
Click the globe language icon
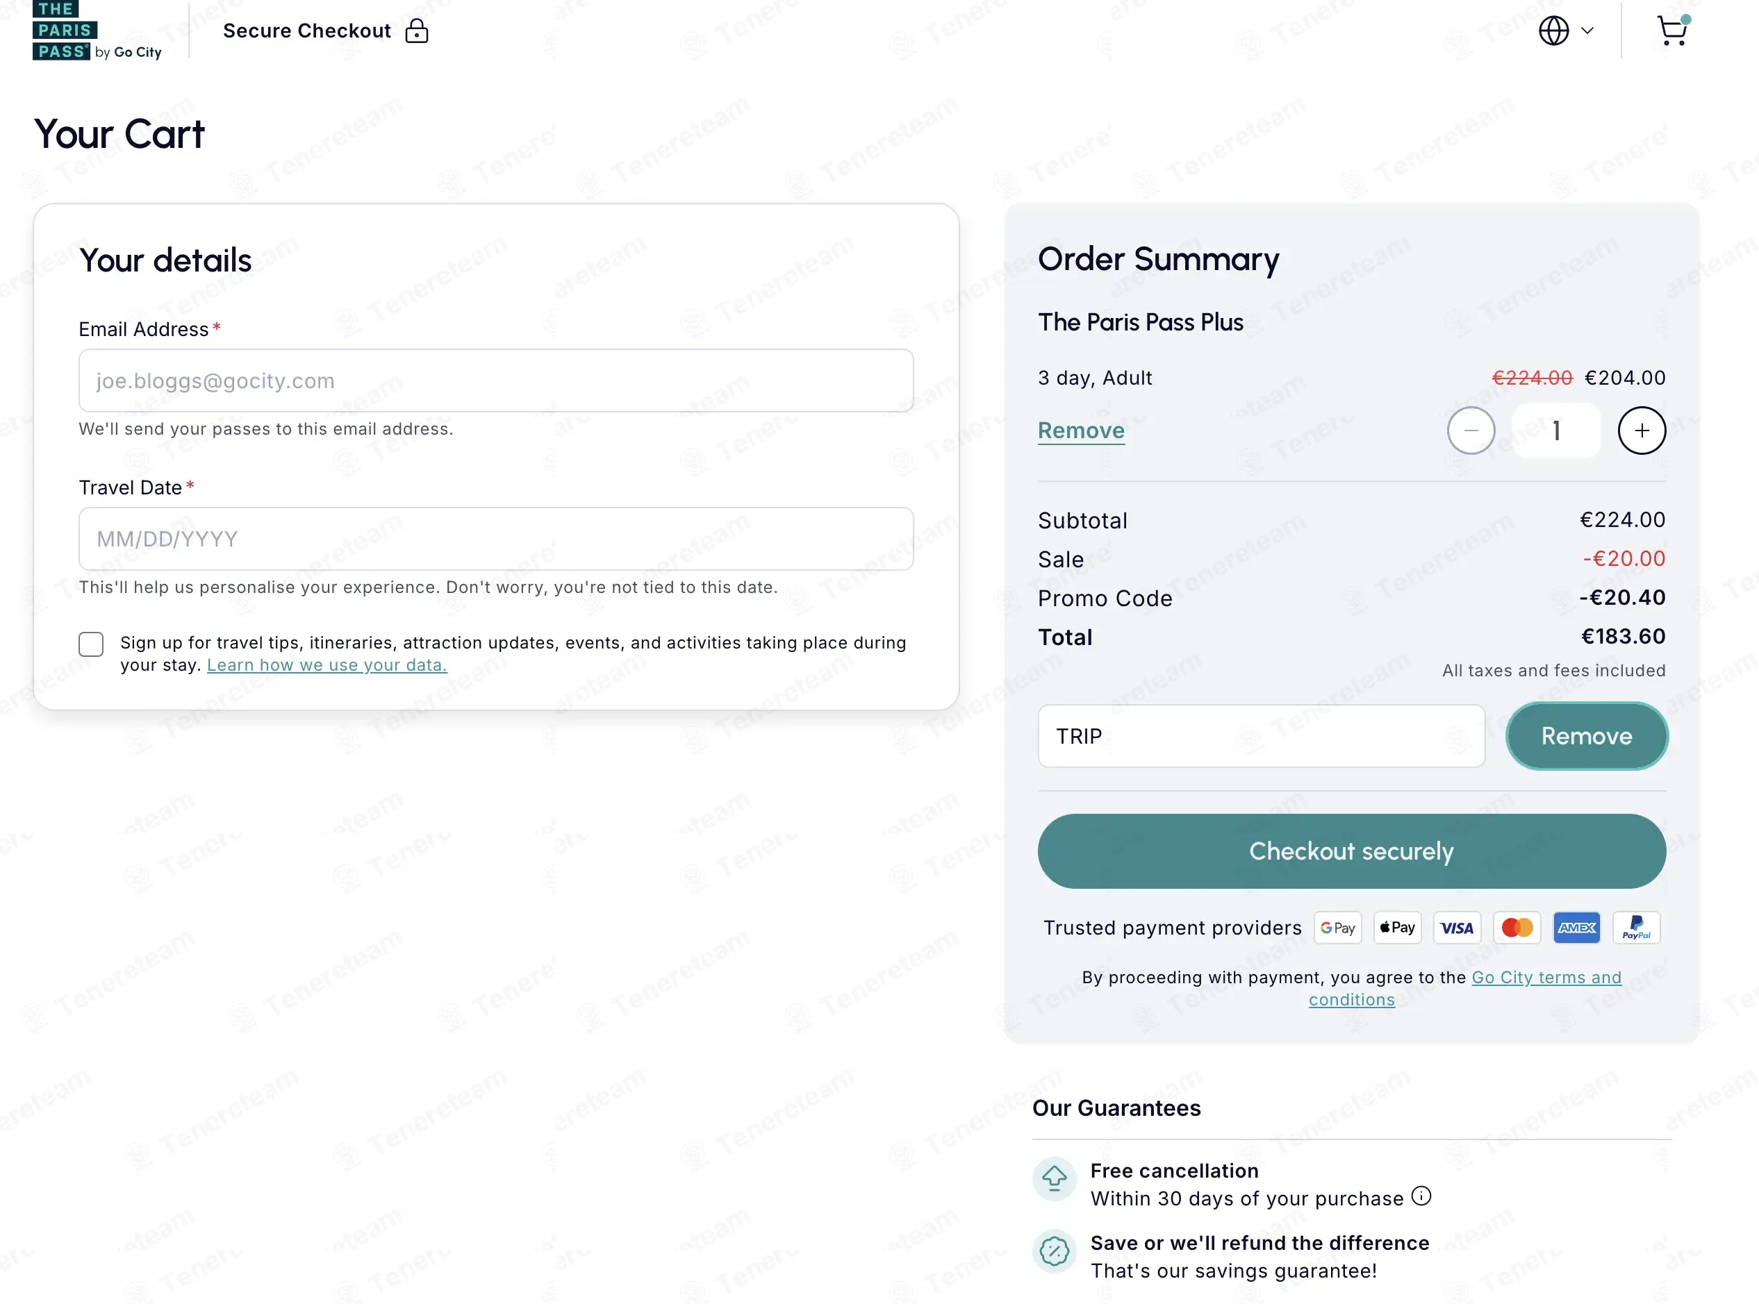click(1553, 31)
